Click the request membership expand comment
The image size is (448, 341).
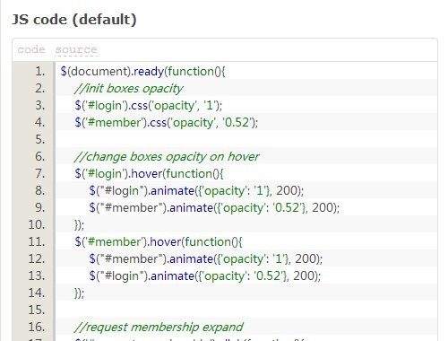click(159, 328)
